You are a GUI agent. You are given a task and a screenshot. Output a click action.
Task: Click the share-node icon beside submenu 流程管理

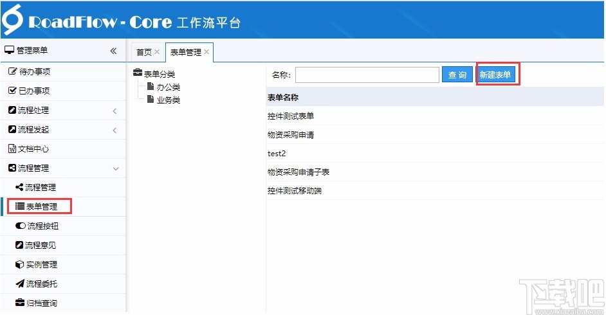[x=19, y=187]
